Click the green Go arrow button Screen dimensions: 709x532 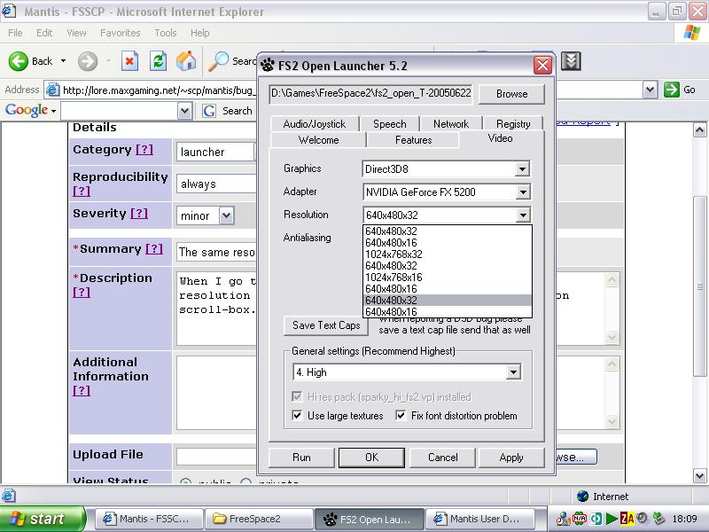[672, 90]
